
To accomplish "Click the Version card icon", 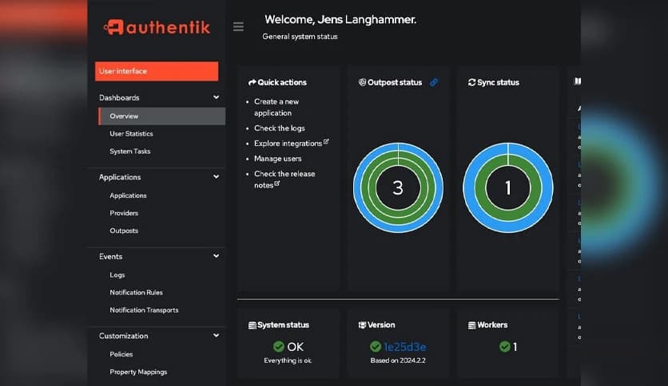I will click(x=362, y=325).
